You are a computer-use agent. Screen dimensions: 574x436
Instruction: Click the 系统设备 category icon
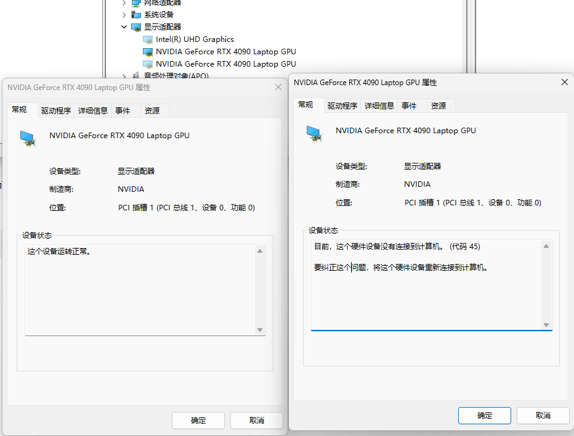click(136, 15)
